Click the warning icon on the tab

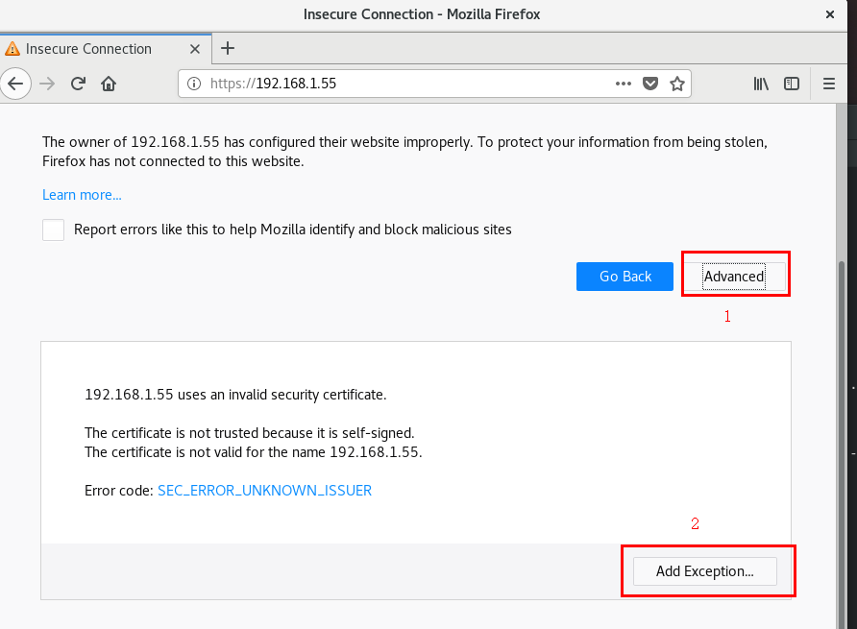pyautogui.click(x=12, y=49)
